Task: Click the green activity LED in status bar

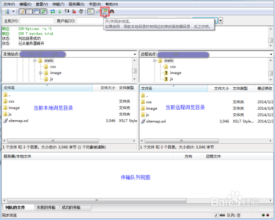Action: (263, 215)
